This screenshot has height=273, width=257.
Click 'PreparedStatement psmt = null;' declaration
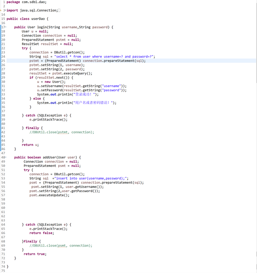point(52,166)
